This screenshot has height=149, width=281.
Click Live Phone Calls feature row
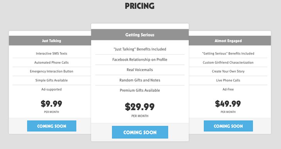click(x=228, y=80)
